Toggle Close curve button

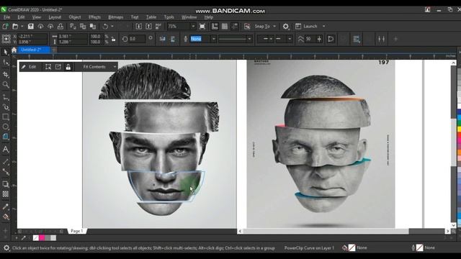(331, 39)
